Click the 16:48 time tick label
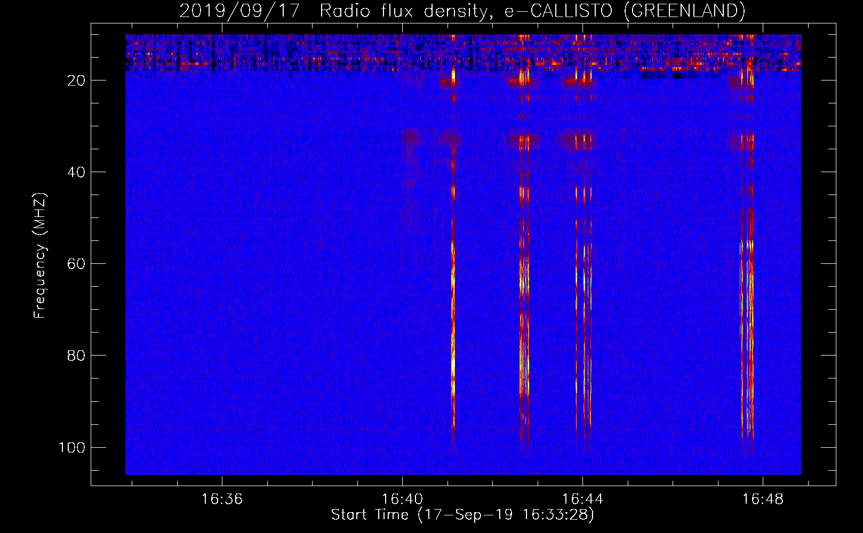The width and height of the screenshot is (863, 533). click(763, 499)
